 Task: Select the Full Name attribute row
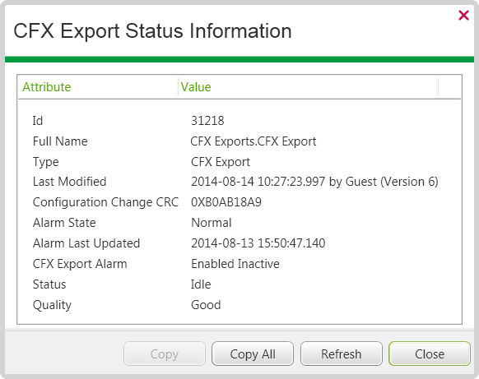239,141
